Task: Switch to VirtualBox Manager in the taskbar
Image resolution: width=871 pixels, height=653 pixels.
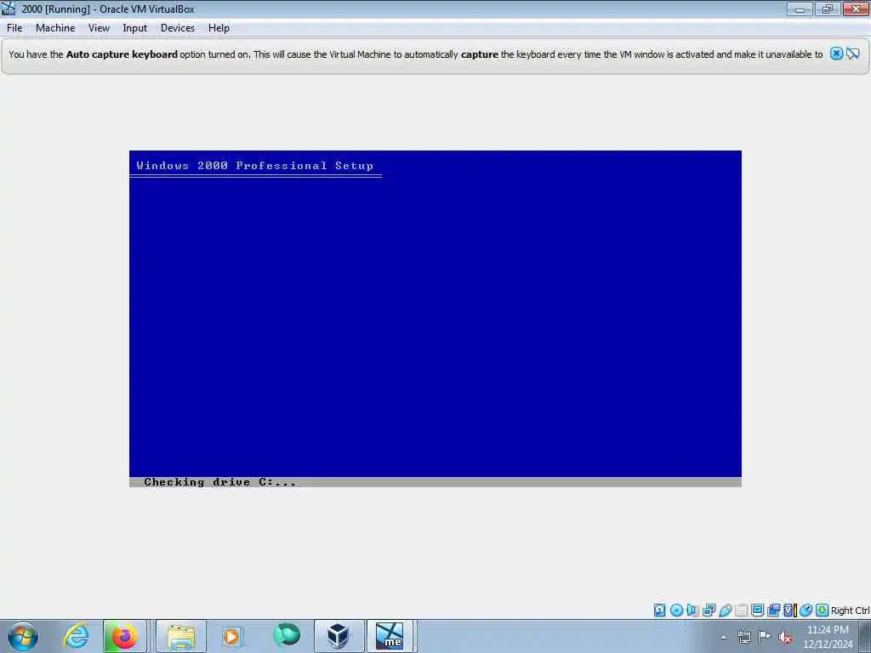Action: [339, 636]
